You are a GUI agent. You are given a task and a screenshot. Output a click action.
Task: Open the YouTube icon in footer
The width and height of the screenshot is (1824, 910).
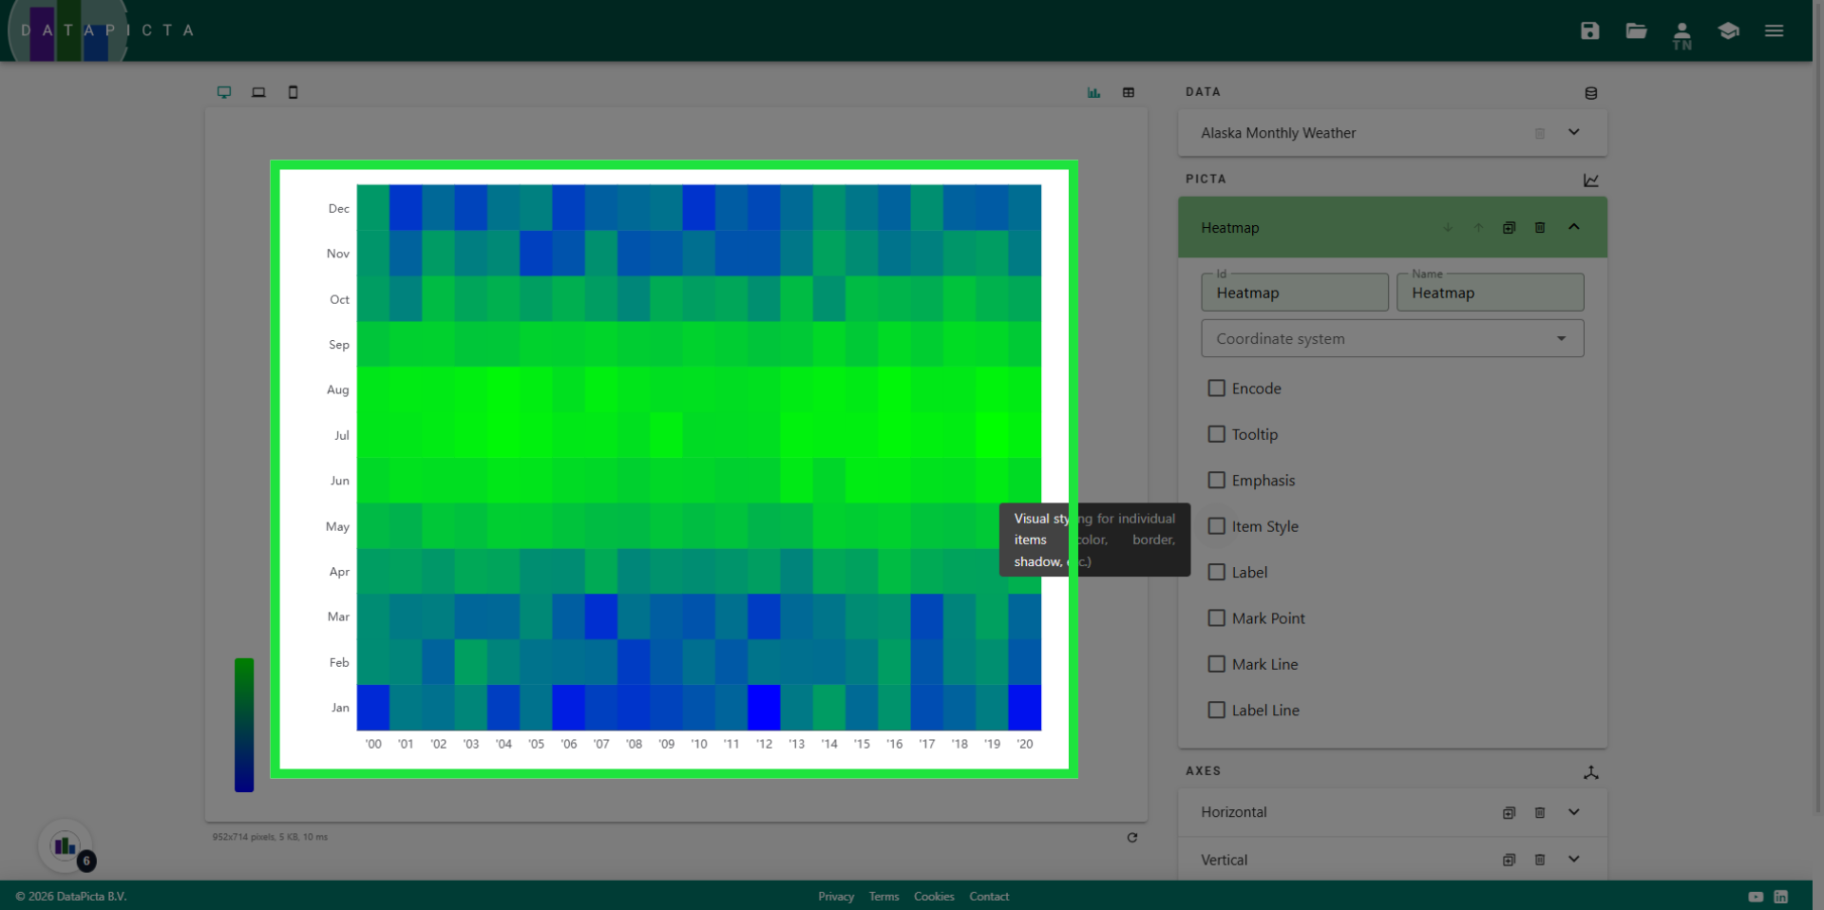click(1756, 897)
